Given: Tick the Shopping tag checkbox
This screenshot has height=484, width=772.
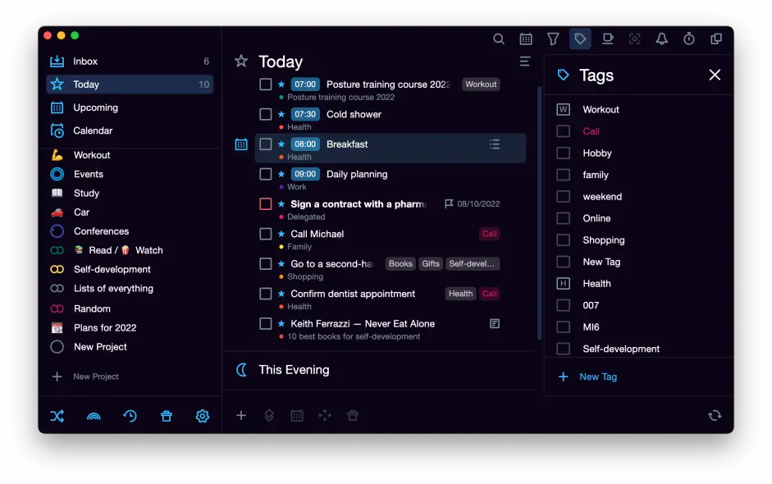Looking at the screenshot, I should (x=564, y=240).
